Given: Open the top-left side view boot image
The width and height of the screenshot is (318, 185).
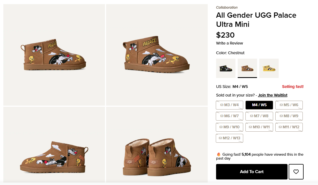Looking at the screenshot, I should click(x=54, y=55).
